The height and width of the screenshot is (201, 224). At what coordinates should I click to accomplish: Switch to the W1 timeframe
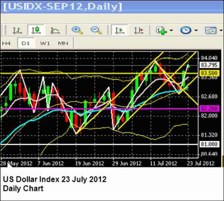[x=45, y=43]
